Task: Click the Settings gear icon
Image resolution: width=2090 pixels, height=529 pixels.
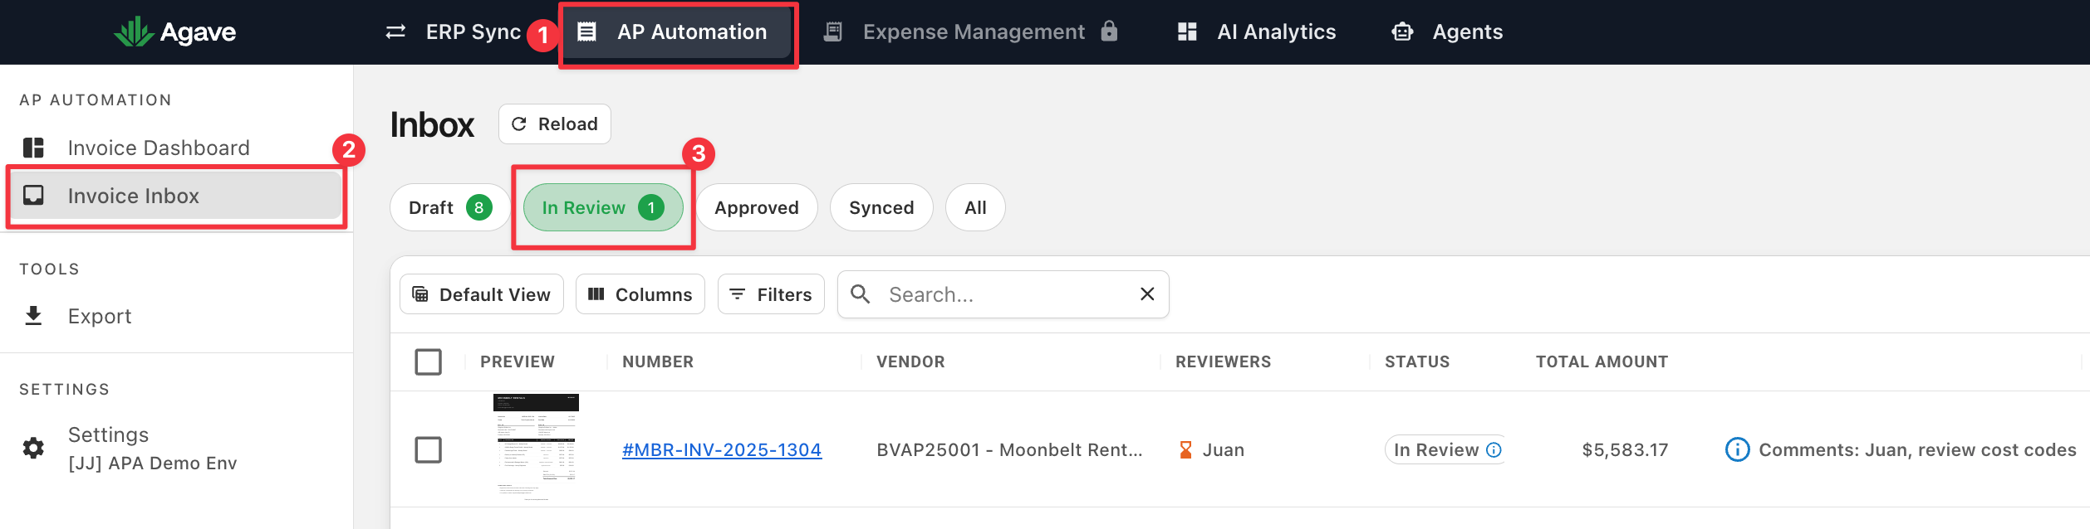Action: pyautogui.click(x=33, y=448)
